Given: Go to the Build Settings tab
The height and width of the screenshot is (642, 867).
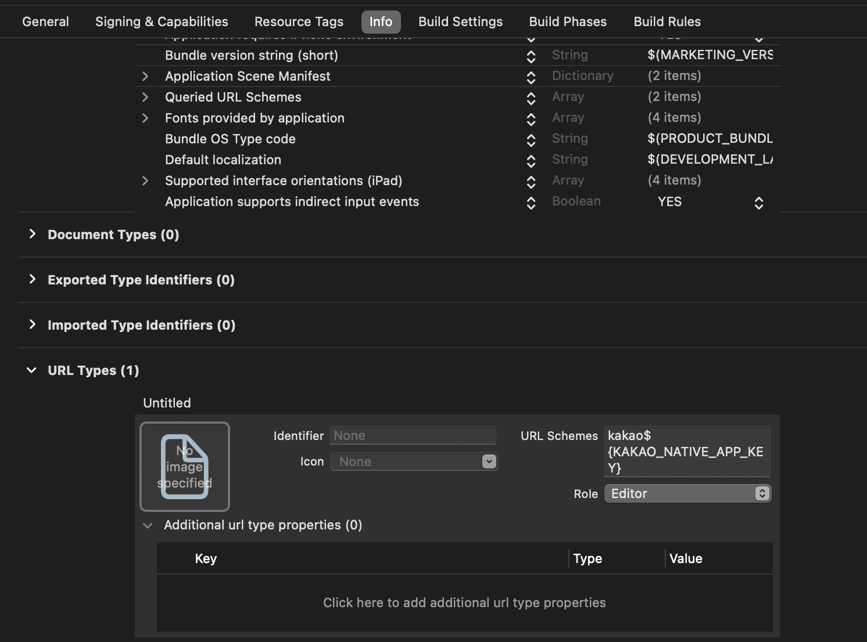Looking at the screenshot, I should tap(460, 22).
